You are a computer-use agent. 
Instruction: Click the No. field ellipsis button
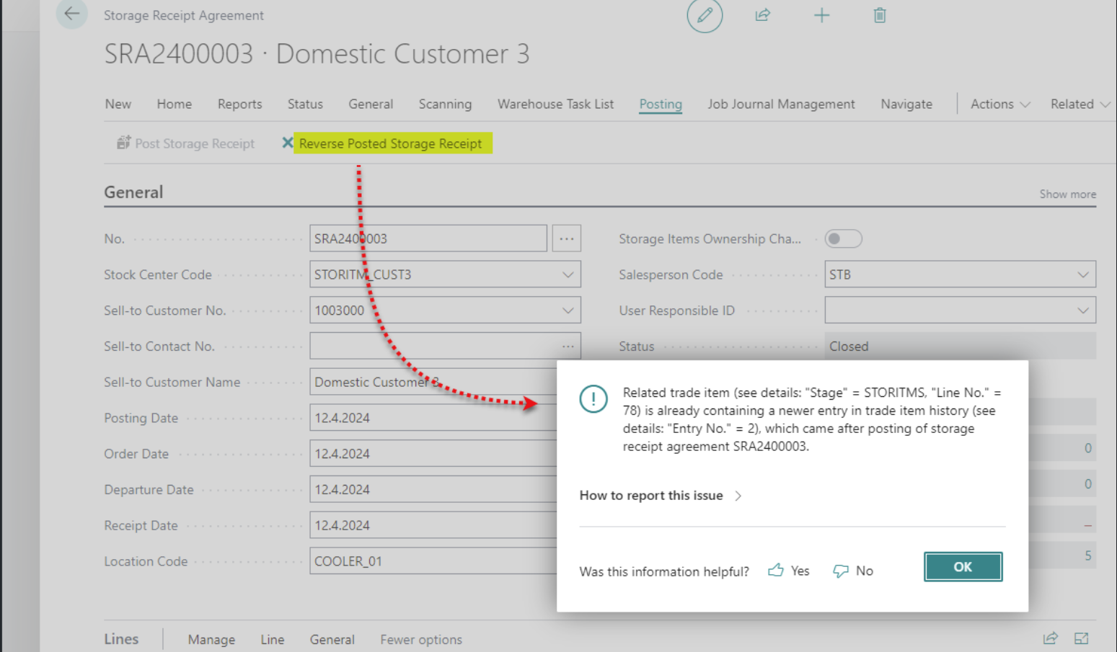click(566, 238)
